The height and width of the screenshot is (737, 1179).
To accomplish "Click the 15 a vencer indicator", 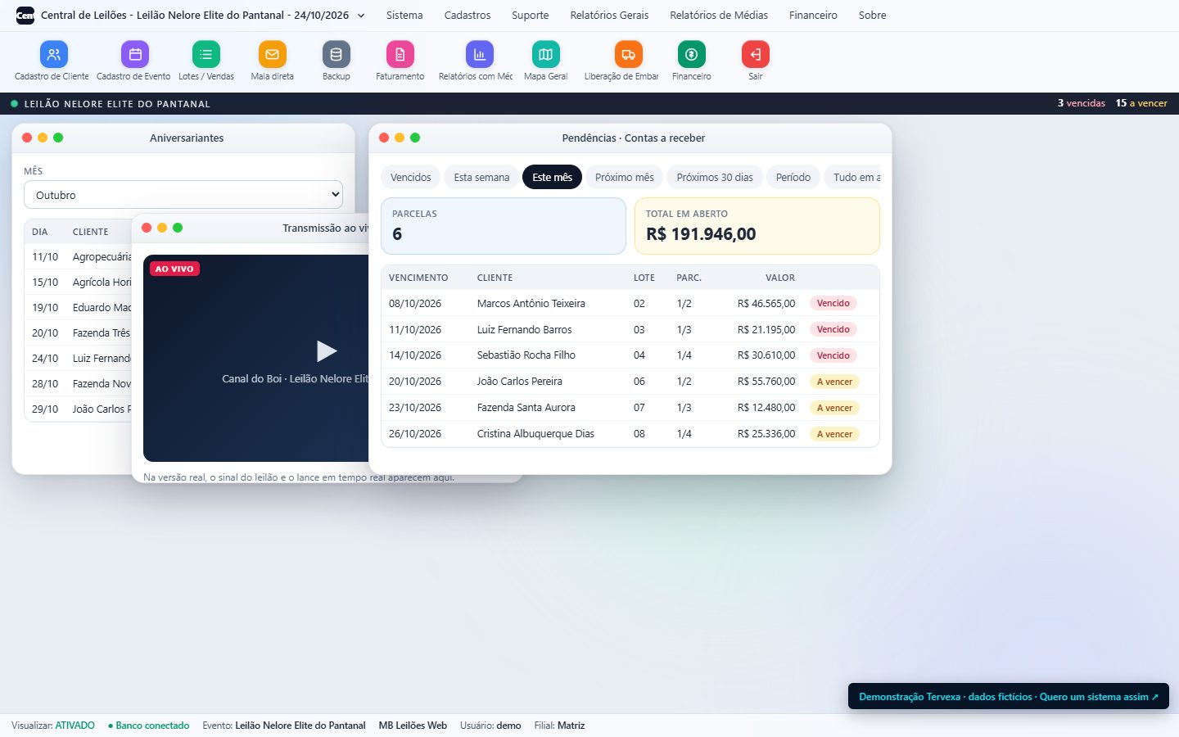I will coord(1141,103).
